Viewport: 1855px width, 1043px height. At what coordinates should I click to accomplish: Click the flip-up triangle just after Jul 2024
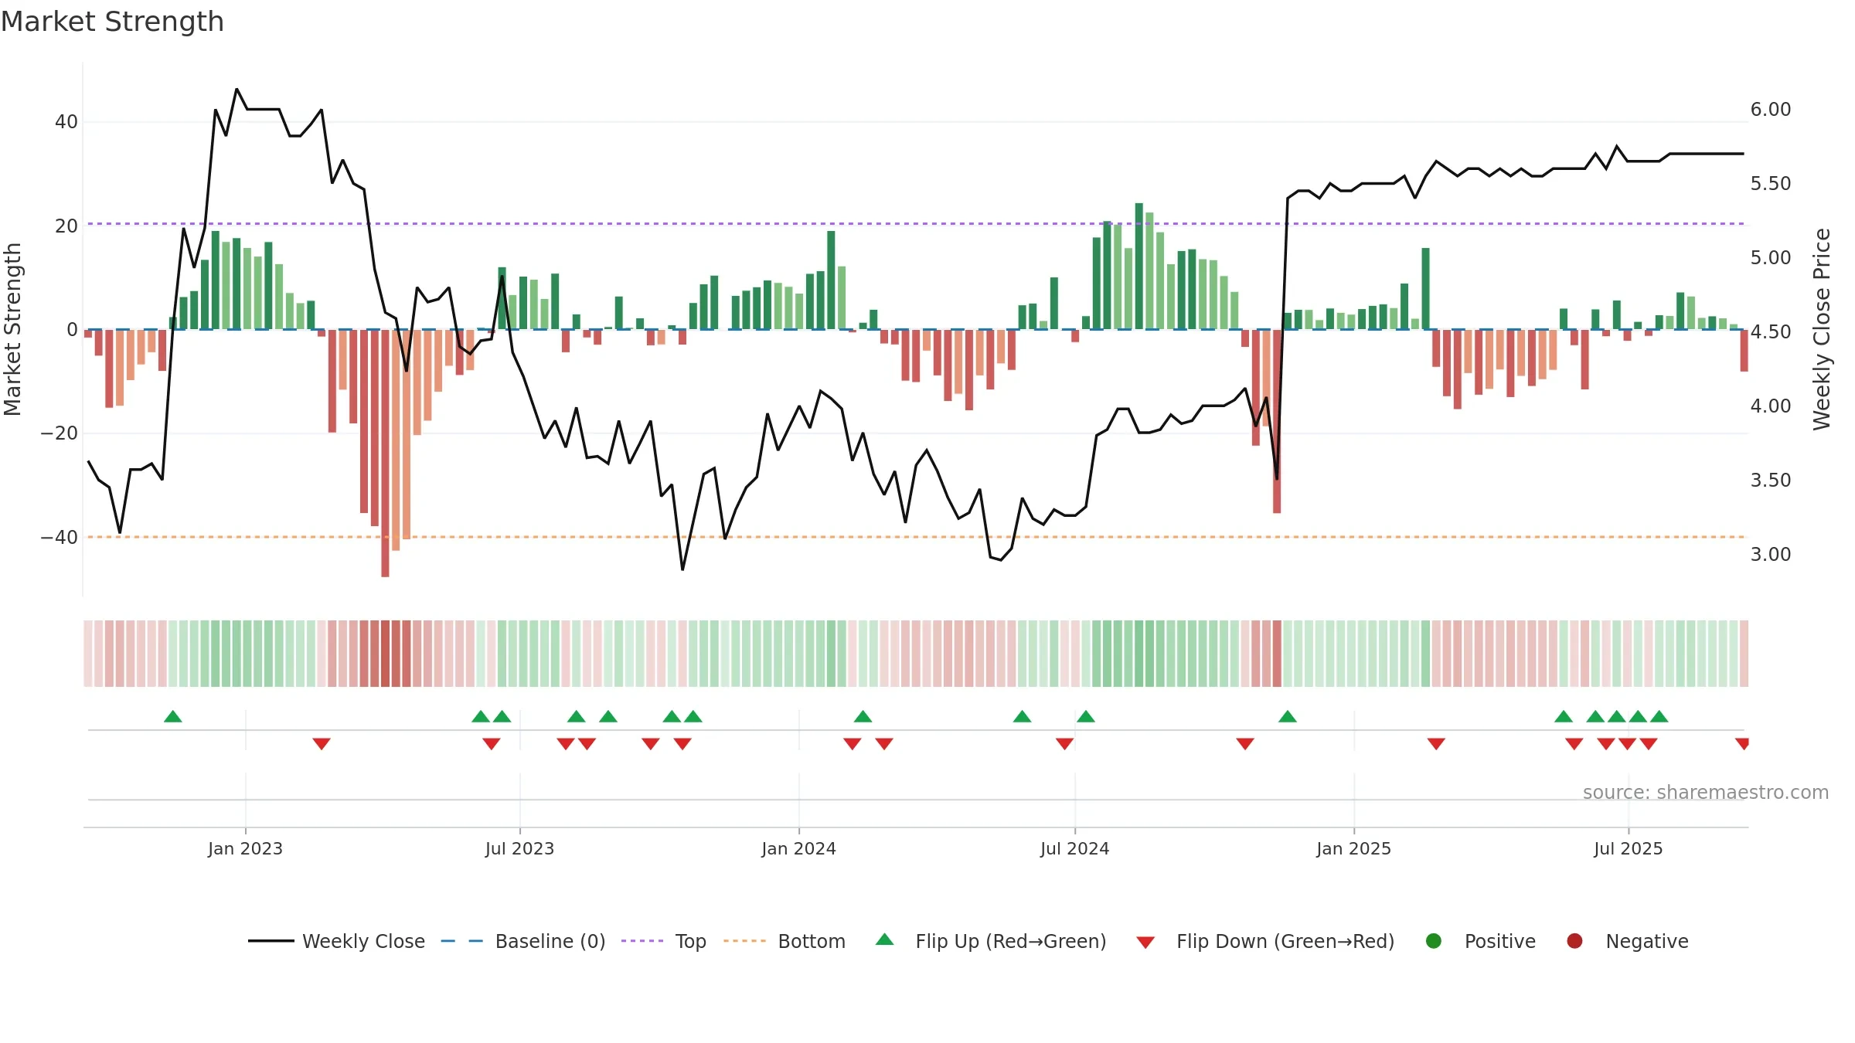click(x=1086, y=716)
